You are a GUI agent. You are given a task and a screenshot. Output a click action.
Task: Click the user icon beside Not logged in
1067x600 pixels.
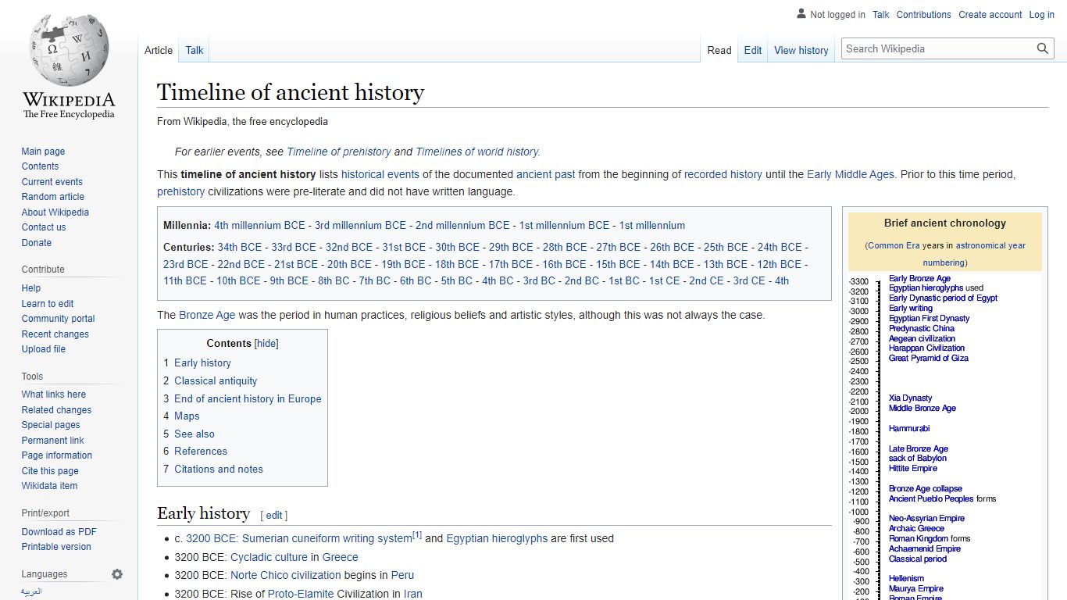coord(801,14)
